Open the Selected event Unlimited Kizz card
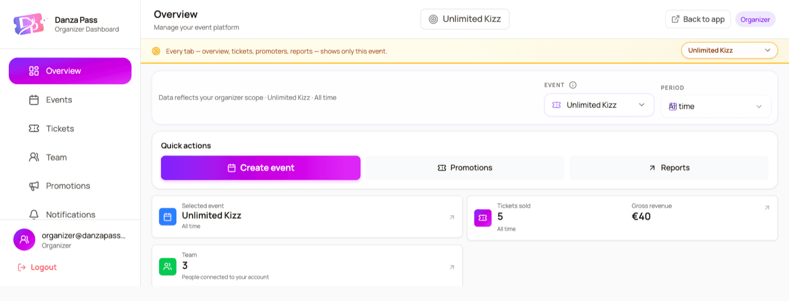 307,217
